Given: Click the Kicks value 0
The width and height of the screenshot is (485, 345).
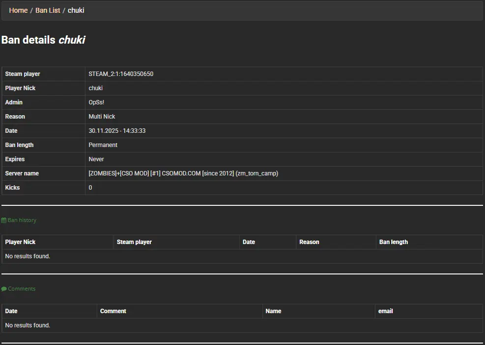Looking at the screenshot, I should [x=90, y=187].
